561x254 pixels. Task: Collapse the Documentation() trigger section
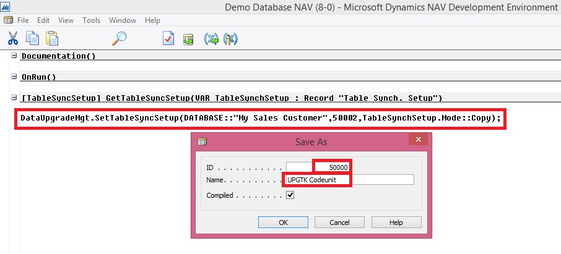pos(14,56)
